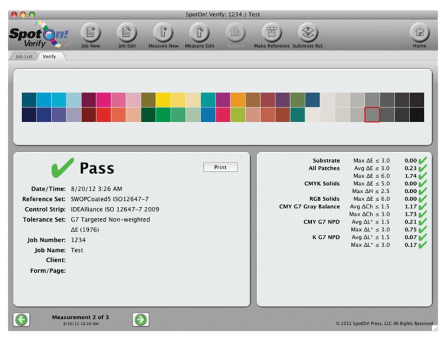Screen dimensions: 446x341
Task: Click the dimmed Reports toolbar icon
Action: [x=236, y=33]
